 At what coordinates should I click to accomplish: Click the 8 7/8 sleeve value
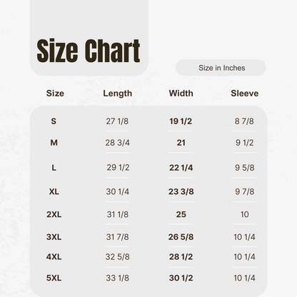pyautogui.click(x=244, y=121)
